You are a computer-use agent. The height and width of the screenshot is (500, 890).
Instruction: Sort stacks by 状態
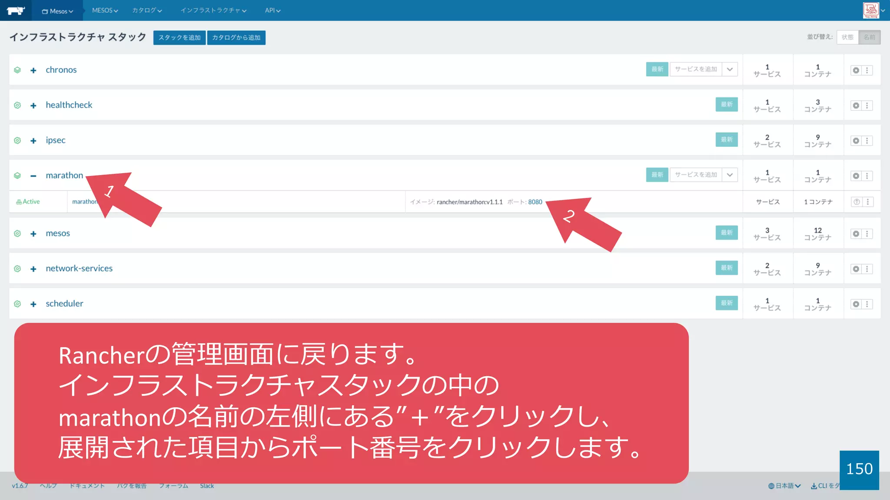coord(847,37)
